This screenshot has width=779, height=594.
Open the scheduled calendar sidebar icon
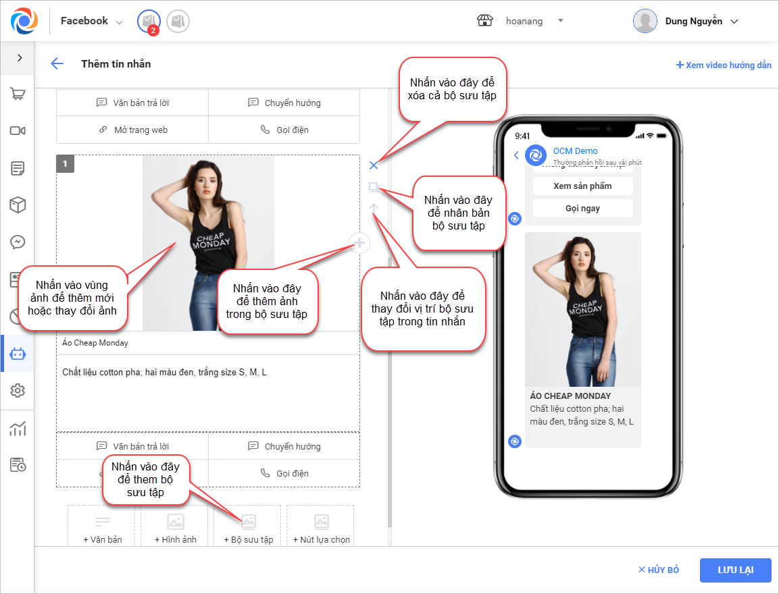[18, 465]
